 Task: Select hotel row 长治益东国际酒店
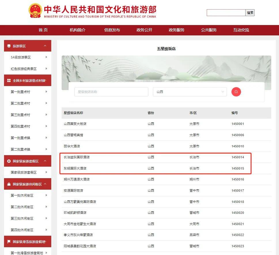click(166, 157)
